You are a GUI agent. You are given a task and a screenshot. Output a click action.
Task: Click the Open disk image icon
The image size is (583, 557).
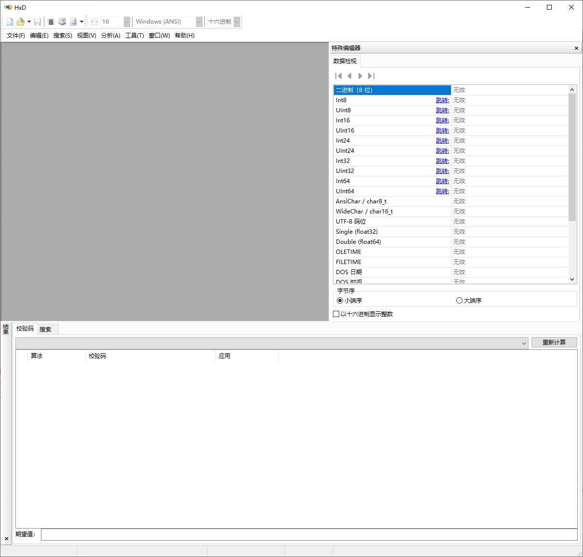pyautogui.click(x=73, y=22)
